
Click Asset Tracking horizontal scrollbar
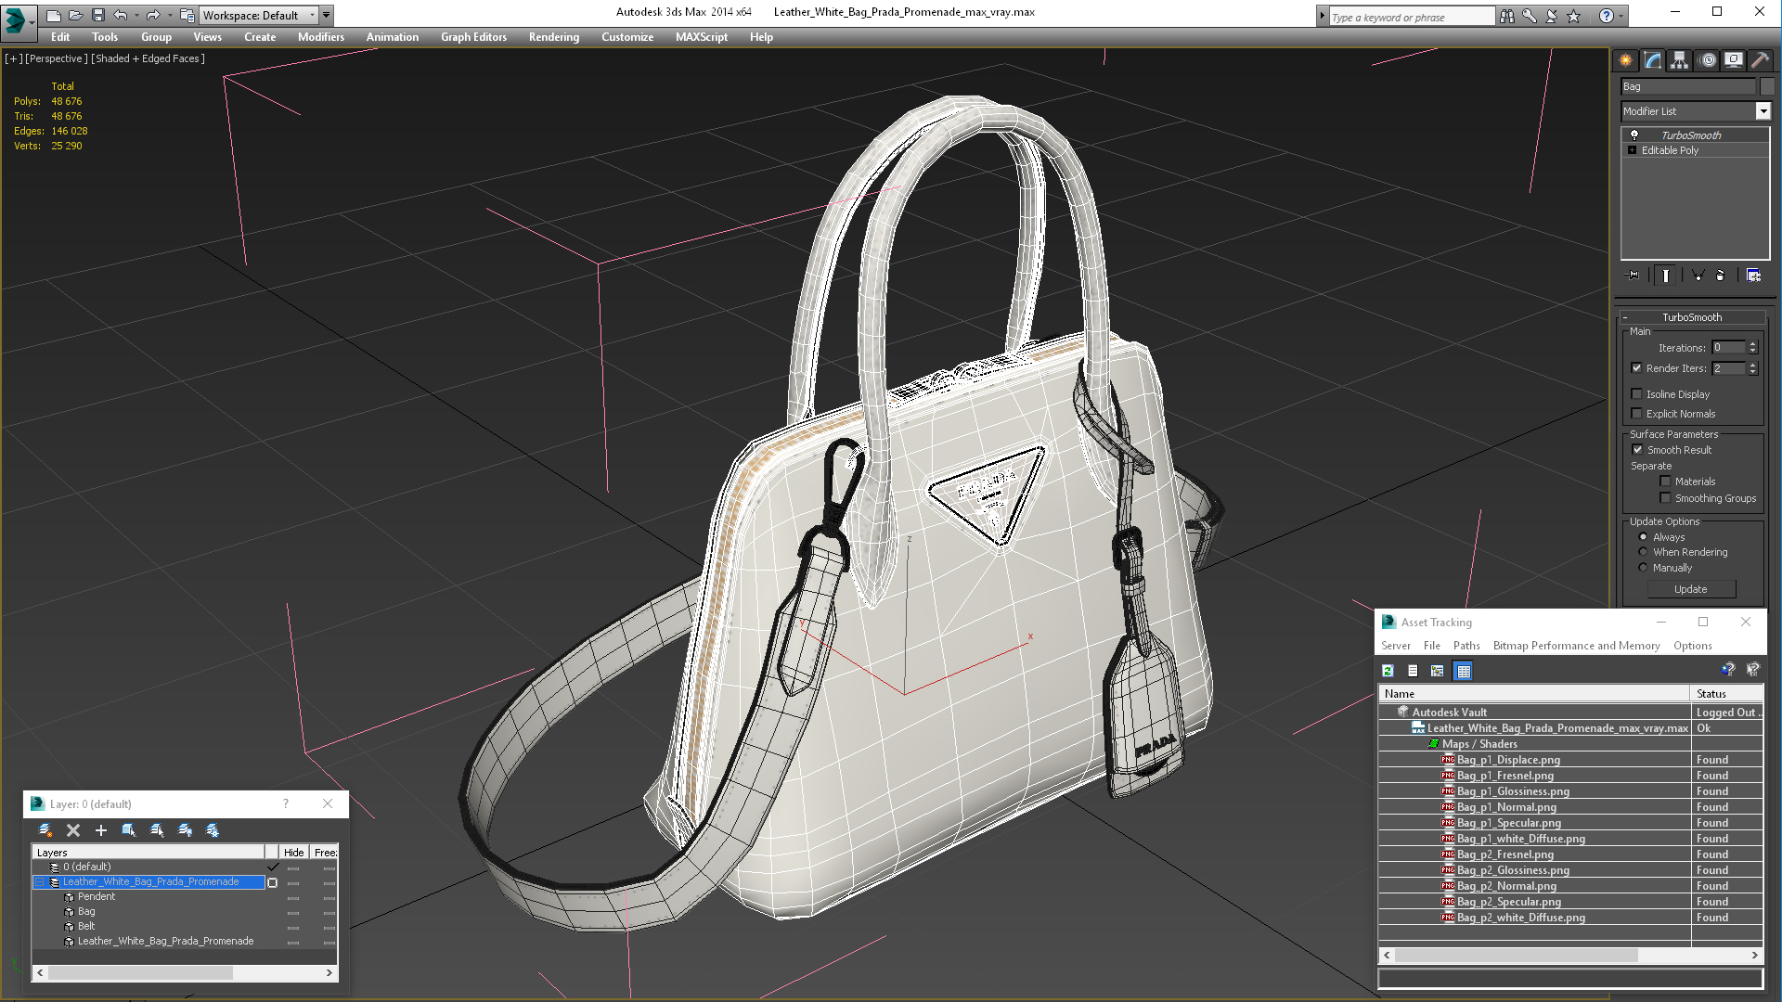1570,956
